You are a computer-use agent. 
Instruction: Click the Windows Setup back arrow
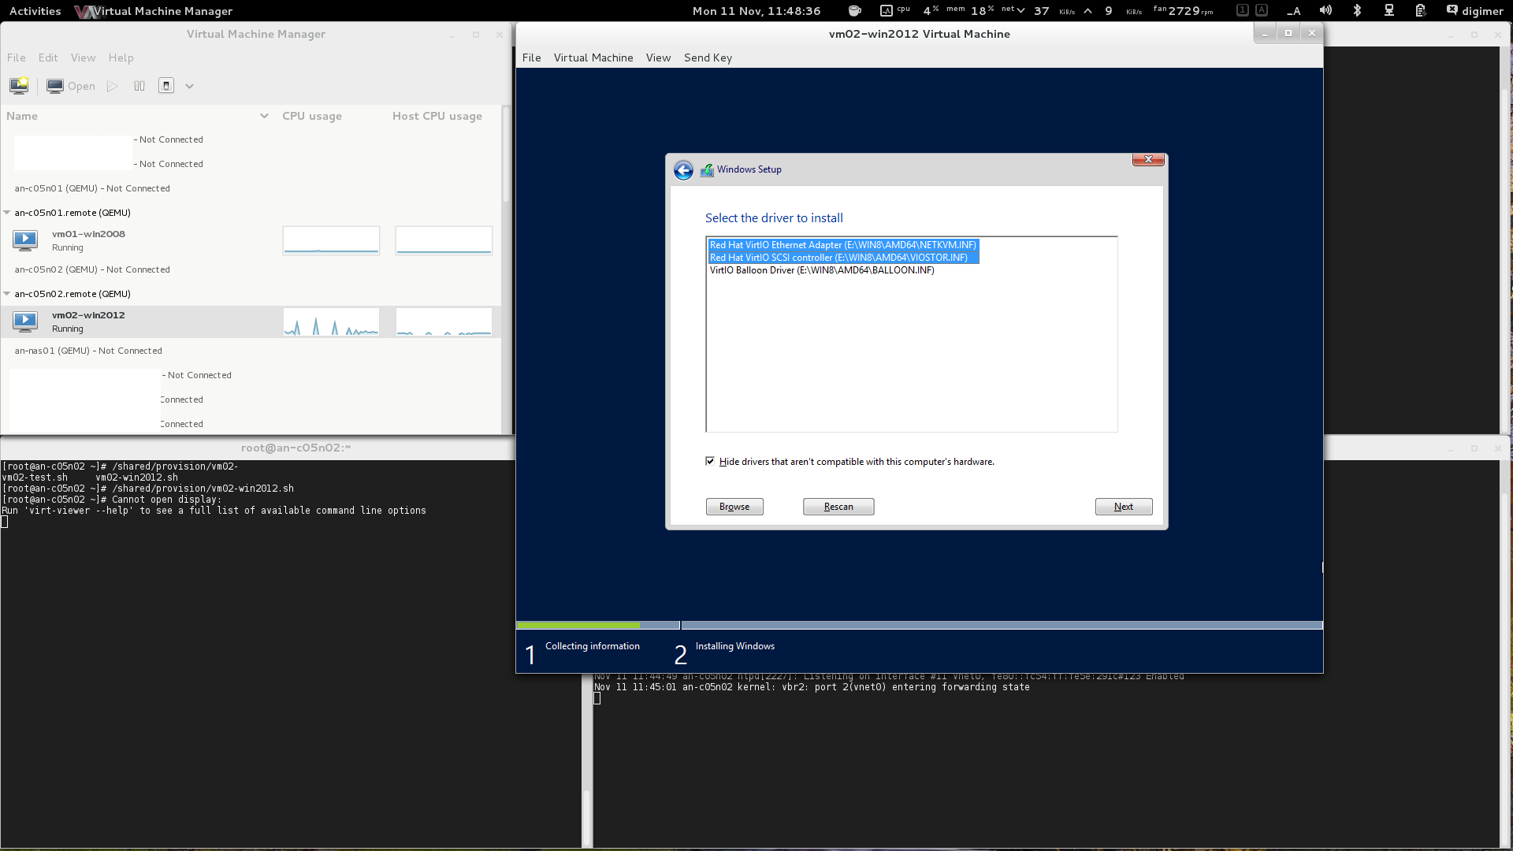click(x=683, y=170)
